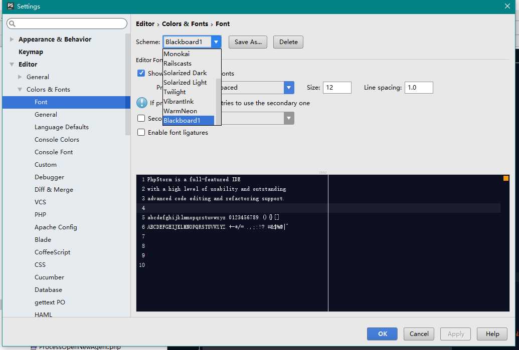Viewport: 519px width, 350px height.
Task: Click the settings search input field
Action: 67,24
